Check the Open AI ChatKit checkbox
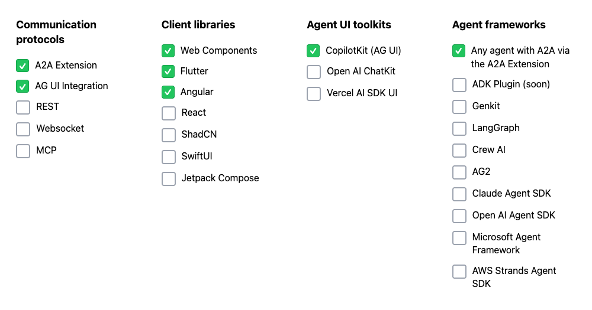 coord(314,72)
